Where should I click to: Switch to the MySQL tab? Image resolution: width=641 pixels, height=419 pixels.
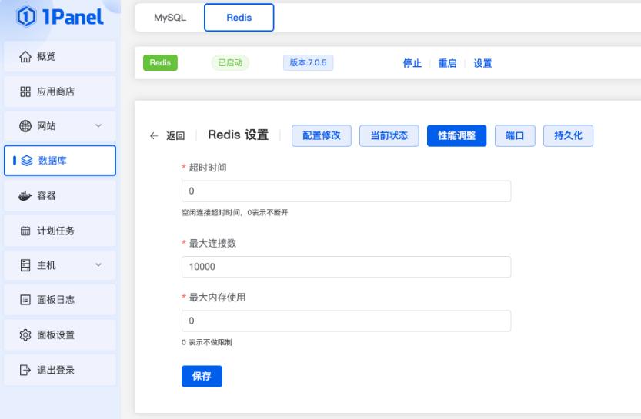click(167, 17)
